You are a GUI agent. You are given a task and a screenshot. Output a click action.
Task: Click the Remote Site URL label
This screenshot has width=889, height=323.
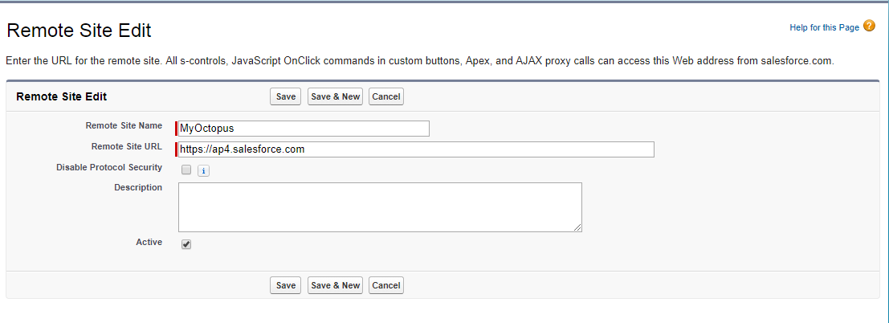click(126, 146)
